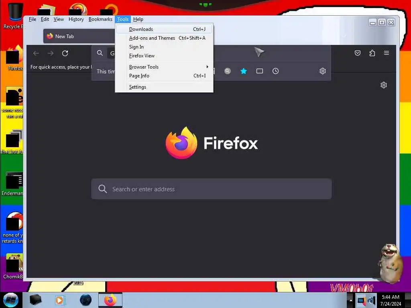Click the network tray icon
This screenshot has height=308, width=411.
pyautogui.click(x=361, y=300)
